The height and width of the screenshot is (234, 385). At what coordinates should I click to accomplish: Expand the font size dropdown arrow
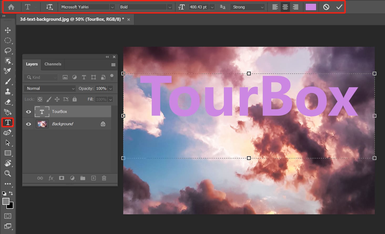click(x=212, y=7)
